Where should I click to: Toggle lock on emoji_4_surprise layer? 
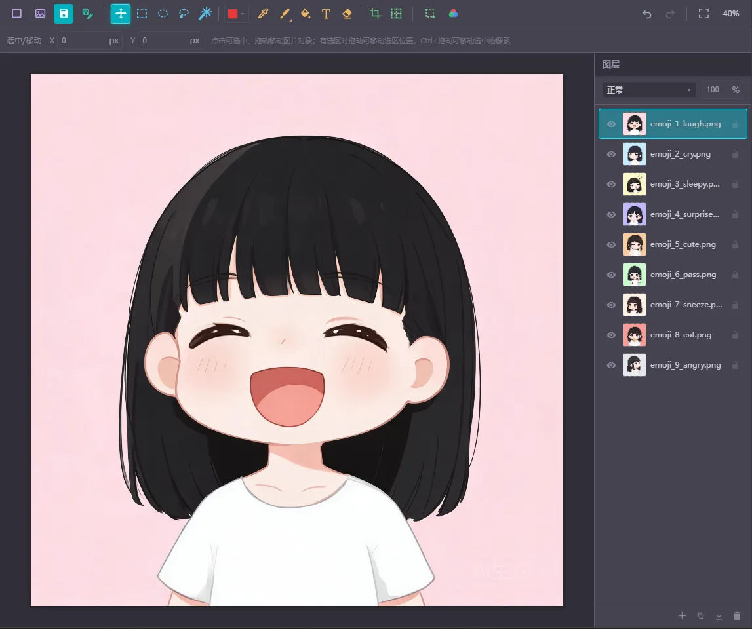(x=735, y=214)
